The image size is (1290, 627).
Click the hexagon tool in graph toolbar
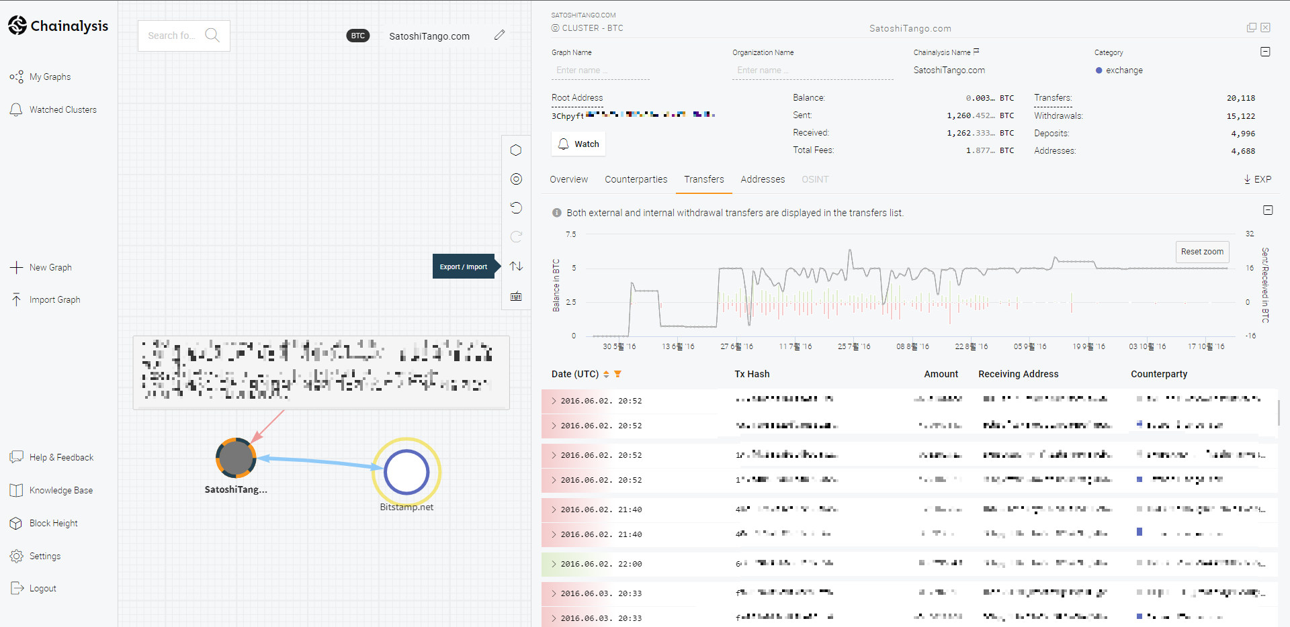[516, 150]
